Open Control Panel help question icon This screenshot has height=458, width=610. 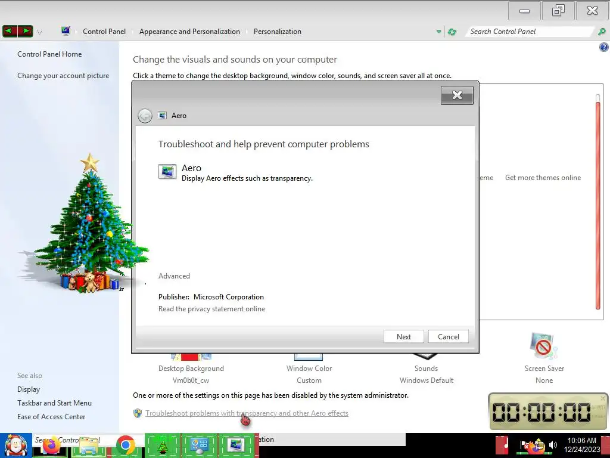pyautogui.click(x=604, y=48)
